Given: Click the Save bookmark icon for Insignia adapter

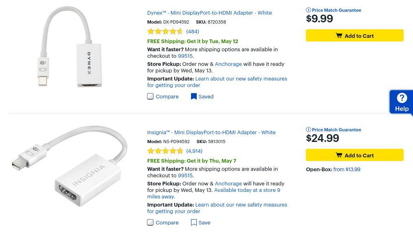Looking at the screenshot, I should tap(194, 222).
